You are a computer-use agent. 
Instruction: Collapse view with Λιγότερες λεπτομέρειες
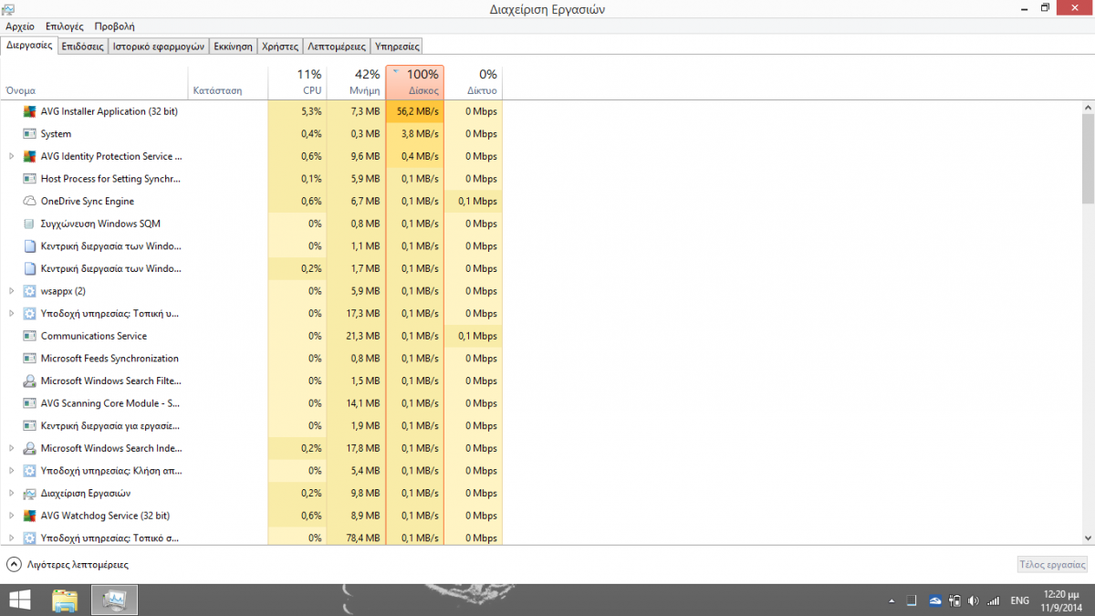pos(68,565)
